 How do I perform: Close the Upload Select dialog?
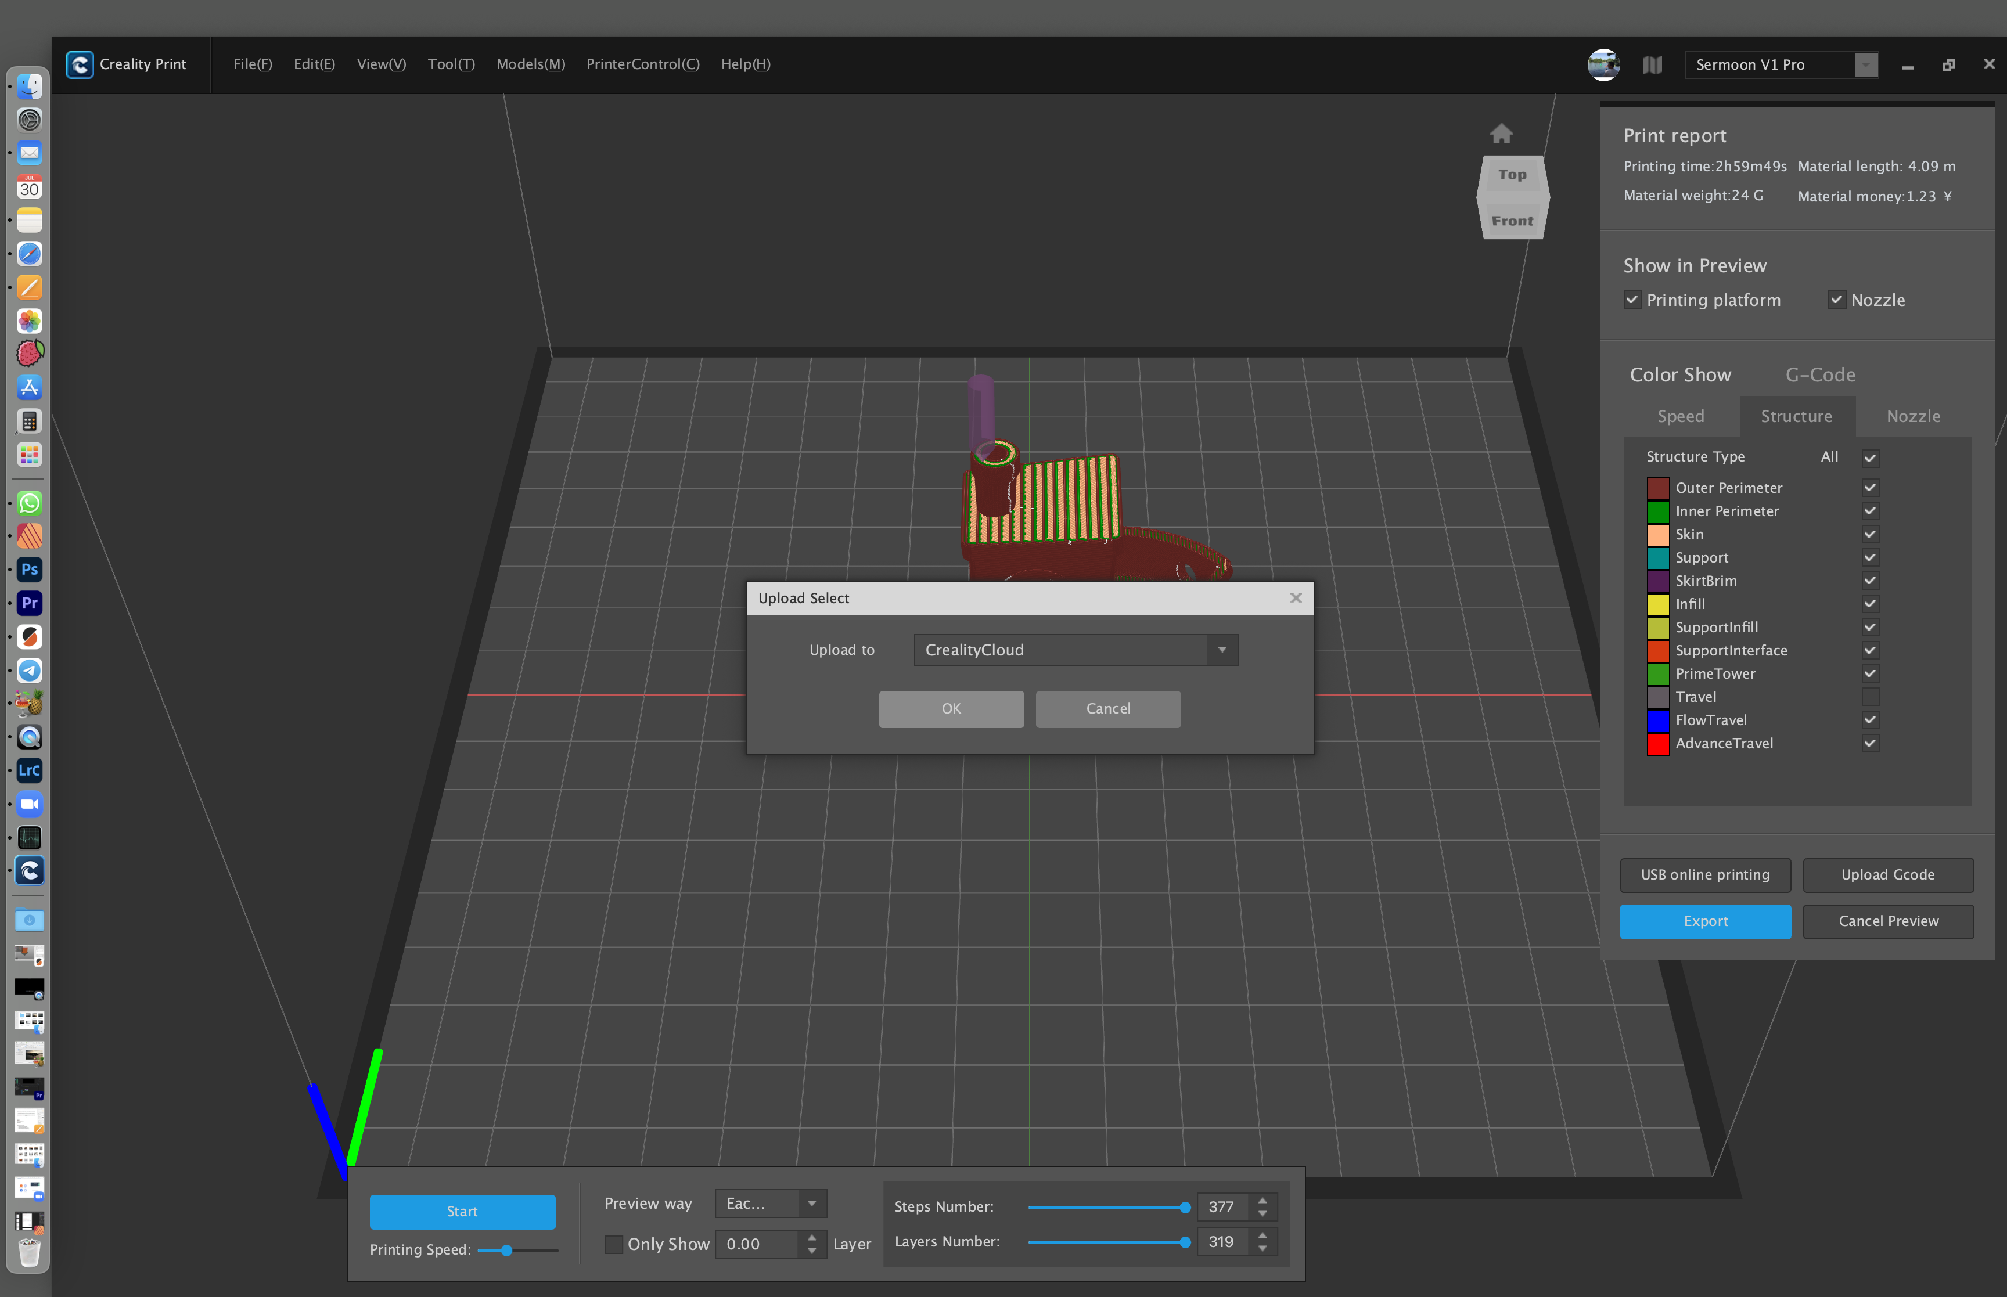(1296, 598)
